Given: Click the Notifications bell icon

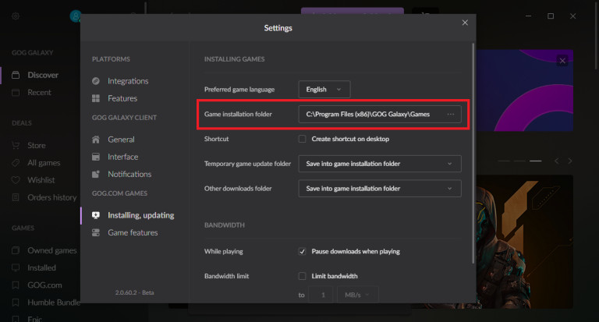Looking at the screenshot, I should pos(96,174).
